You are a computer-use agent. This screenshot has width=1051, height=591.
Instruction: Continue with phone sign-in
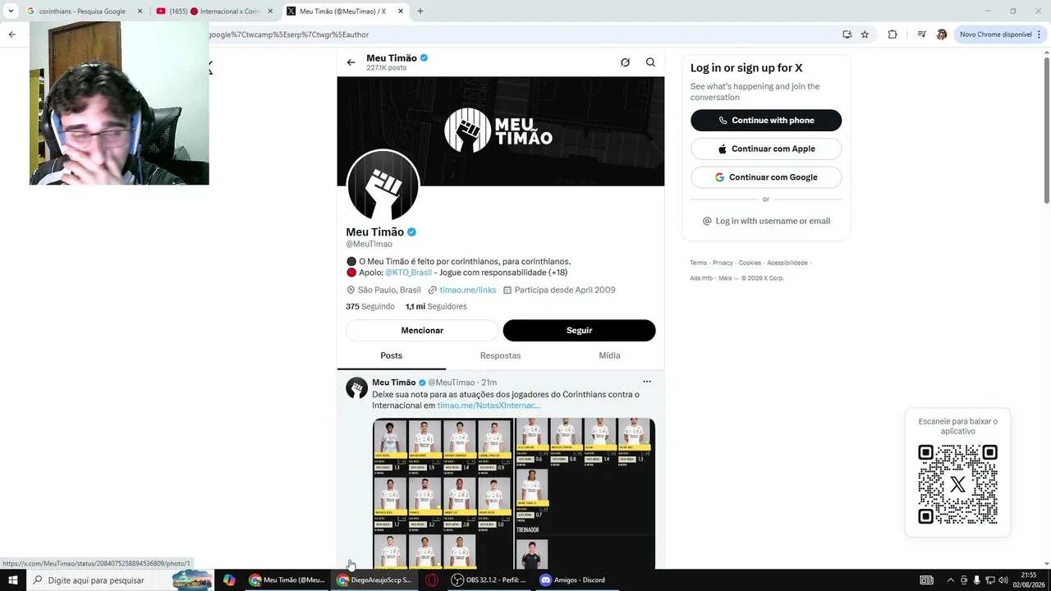pyautogui.click(x=766, y=120)
